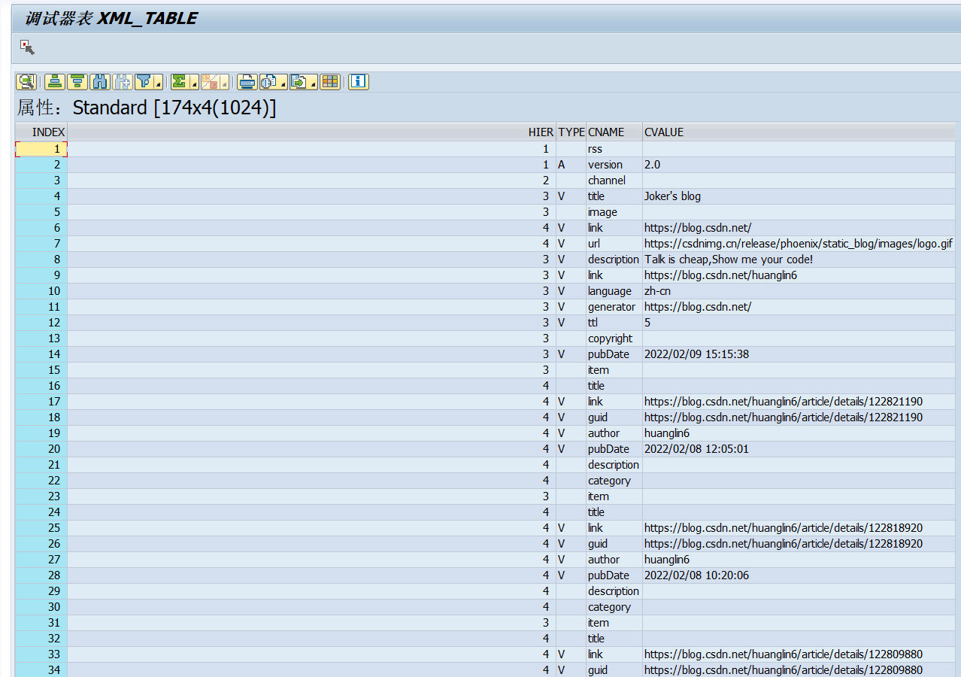Click the 'generator' CNAME cell
Screen dimensions: 961x677
click(614, 307)
